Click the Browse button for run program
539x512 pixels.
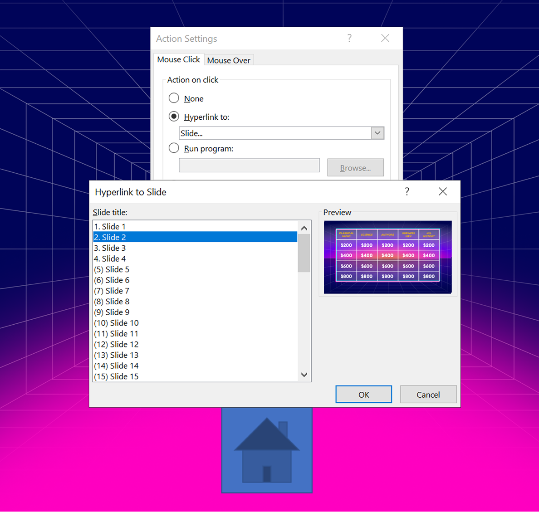tap(355, 167)
